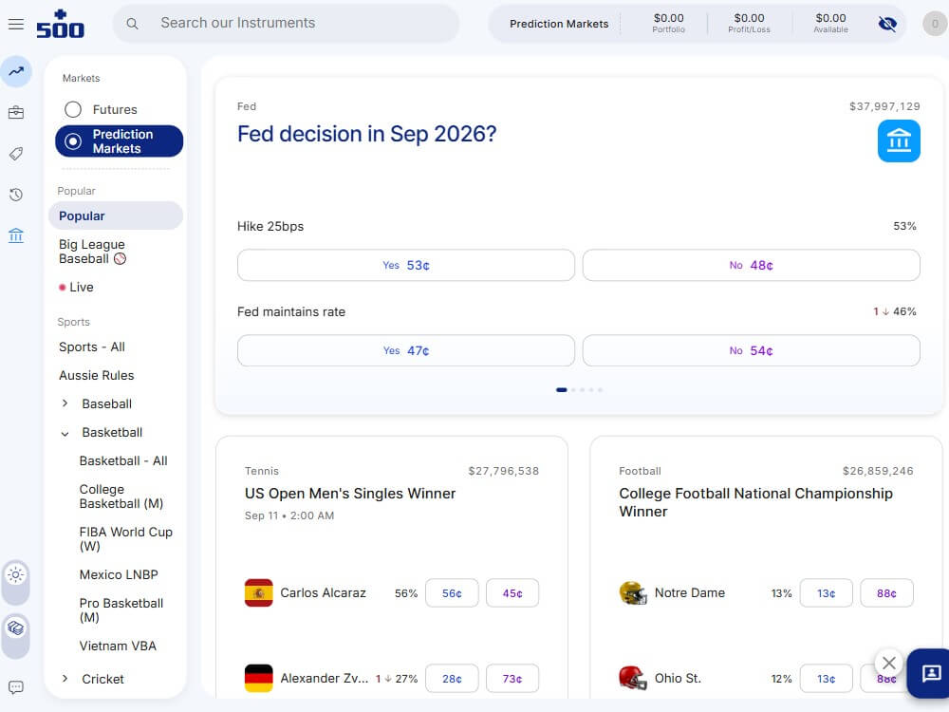Image resolution: width=949 pixels, height=712 pixels.
Task: Open US Open Men's Singles Winner market
Action: [350, 494]
